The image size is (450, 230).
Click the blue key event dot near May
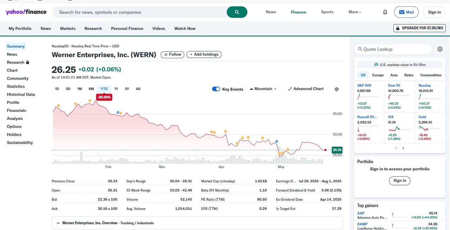pyautogui.click(x=277, y=141)
